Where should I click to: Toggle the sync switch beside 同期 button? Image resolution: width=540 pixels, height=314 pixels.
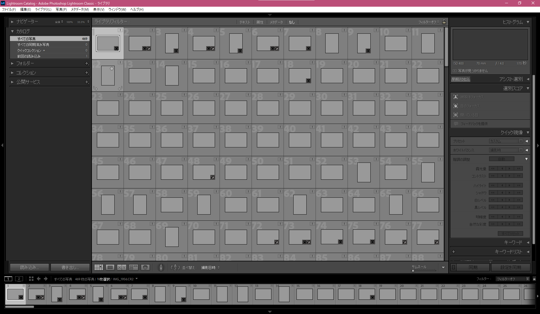(453, 267)
